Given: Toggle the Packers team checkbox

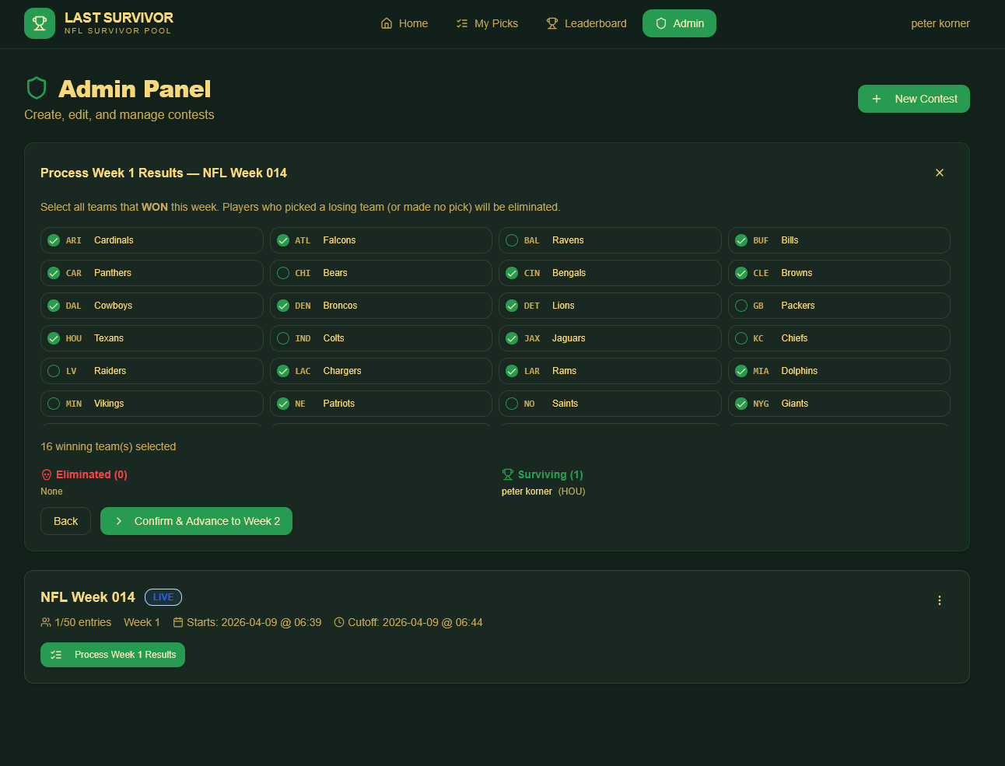Looking at the screenshot, I should [x=741, y=306].
